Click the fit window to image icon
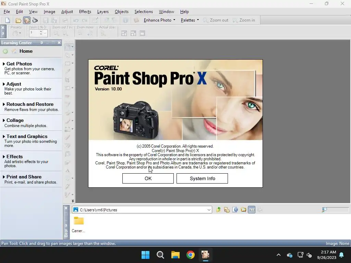This screenshot has width=351, height=263. (124, 34)
